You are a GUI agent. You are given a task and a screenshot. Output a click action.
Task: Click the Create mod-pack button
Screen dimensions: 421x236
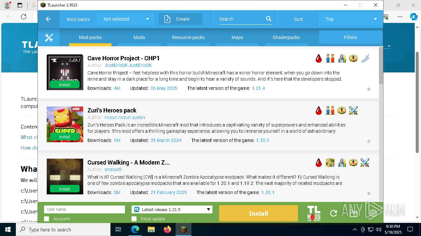tap(181, 19)
